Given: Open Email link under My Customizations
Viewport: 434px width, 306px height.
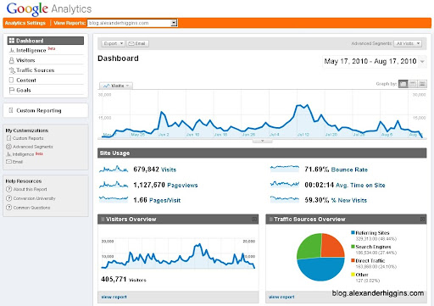Looking at the screenshot, I should [18, 162].
